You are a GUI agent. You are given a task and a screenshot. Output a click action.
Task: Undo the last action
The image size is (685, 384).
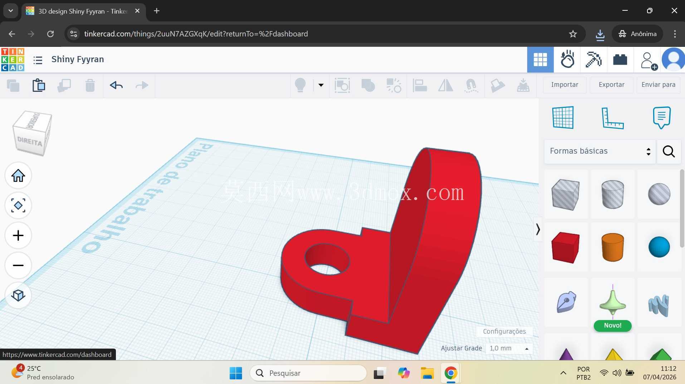click(x=116, y=85)
